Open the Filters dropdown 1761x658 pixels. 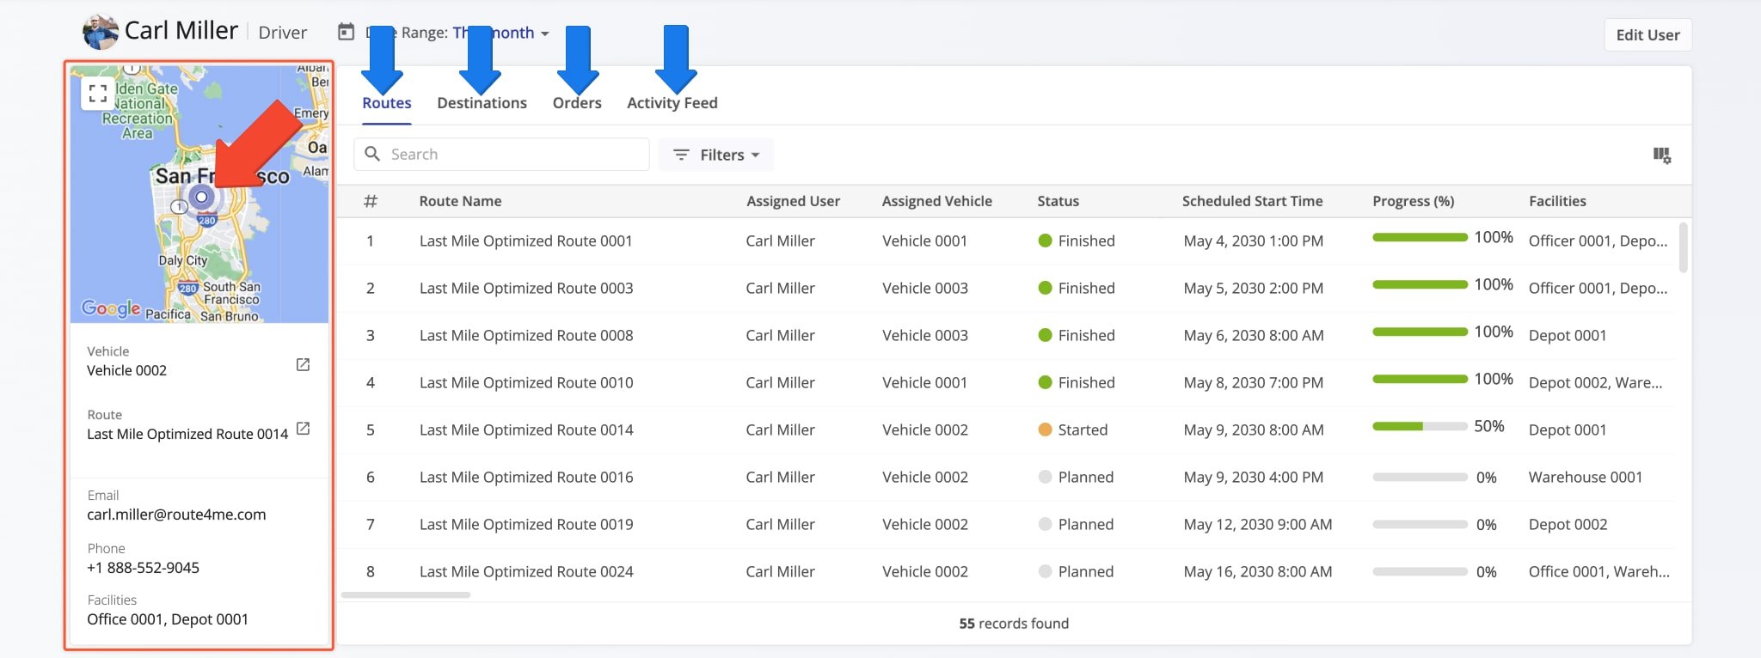[x=716, y=155]
